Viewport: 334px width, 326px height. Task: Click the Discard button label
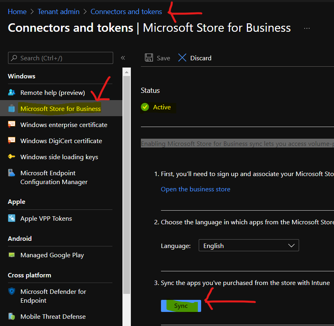pos(201,58)
